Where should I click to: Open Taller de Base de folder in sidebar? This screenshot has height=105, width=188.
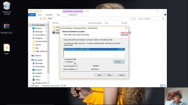[x=40, y=51]
